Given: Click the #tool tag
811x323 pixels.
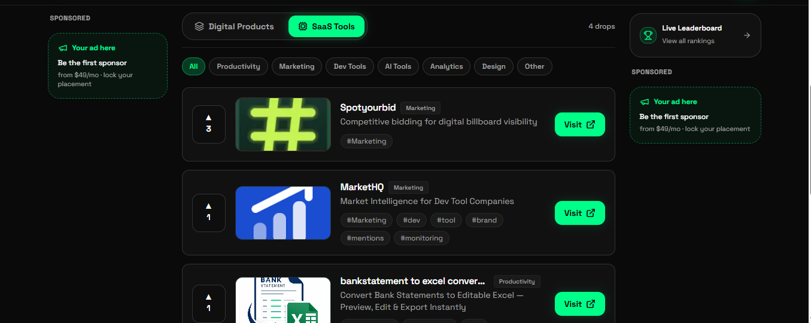Looking at the screenshot, I should 446,220.
